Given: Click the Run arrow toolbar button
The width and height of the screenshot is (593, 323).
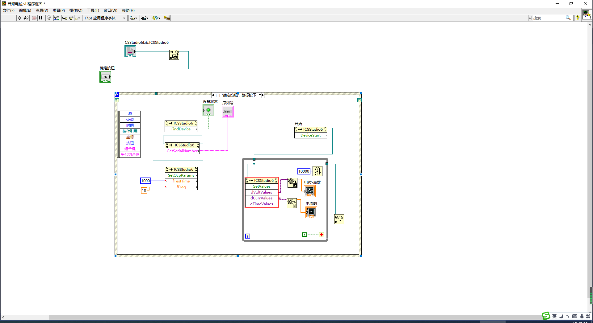Looking at the screenshot, I should [19, 18].
